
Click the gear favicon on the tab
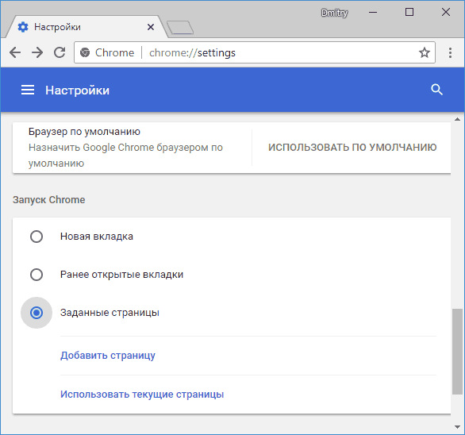point(23,27)
